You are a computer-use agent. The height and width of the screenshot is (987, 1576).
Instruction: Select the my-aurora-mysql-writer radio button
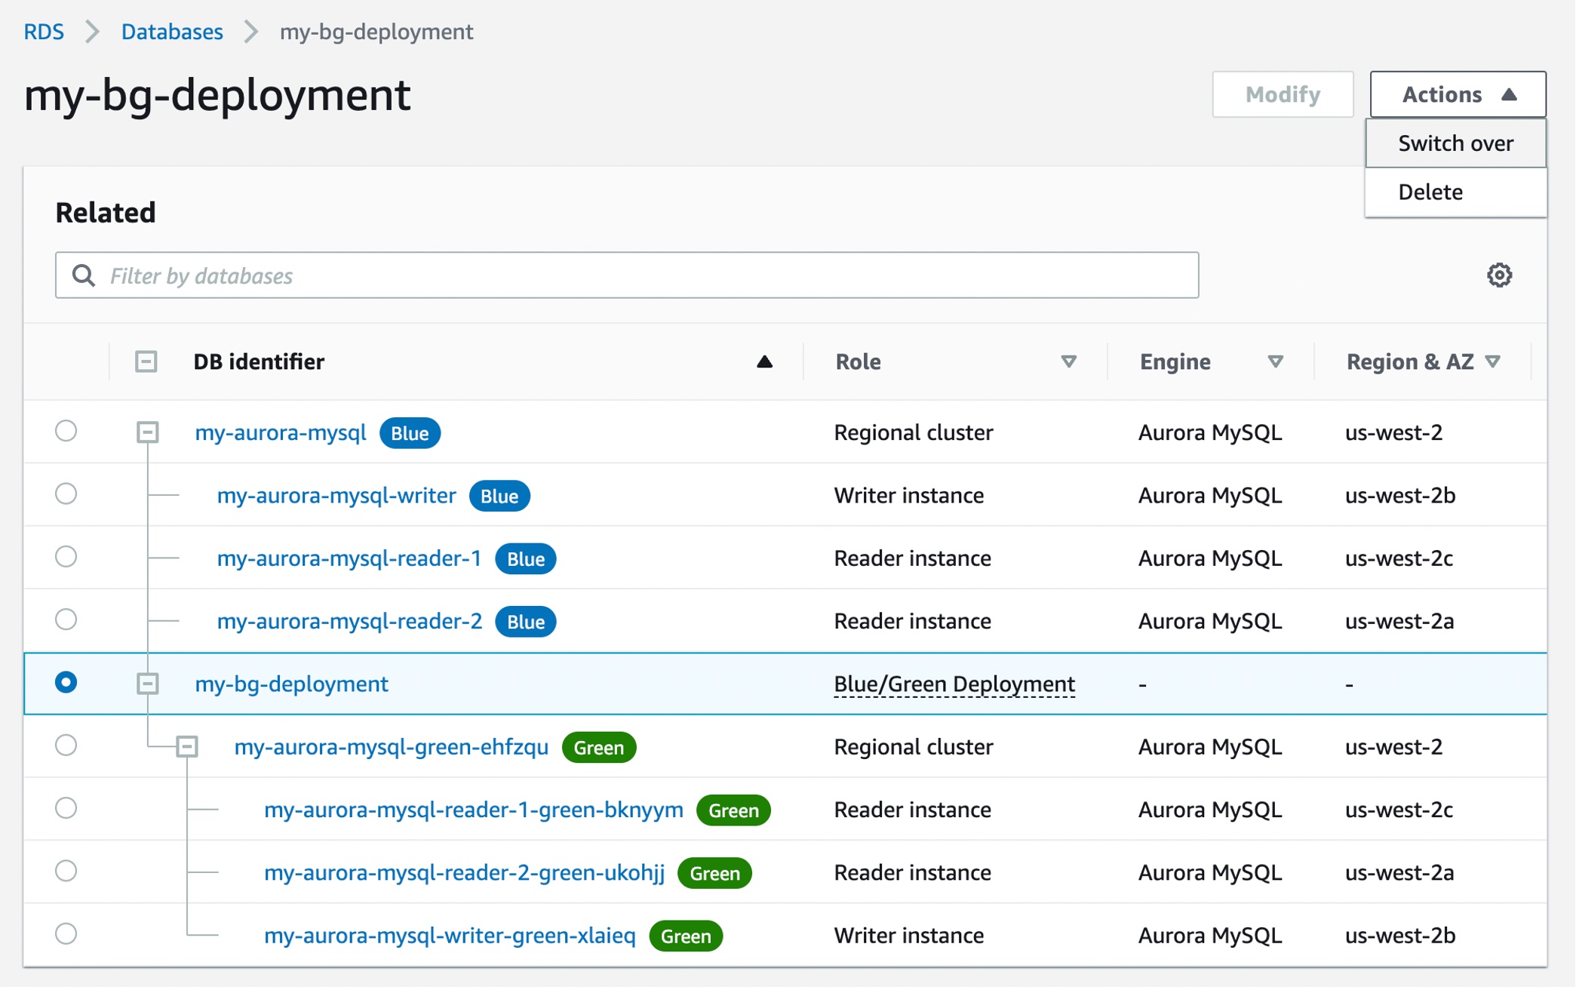(x=66, y=493)
